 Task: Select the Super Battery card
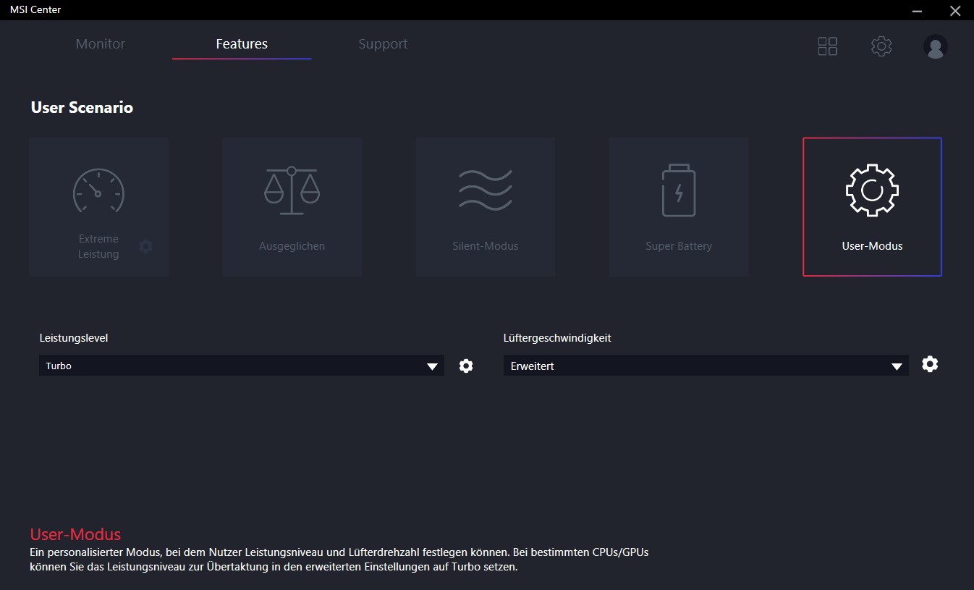pyautogui.click(x=678, y=207)
